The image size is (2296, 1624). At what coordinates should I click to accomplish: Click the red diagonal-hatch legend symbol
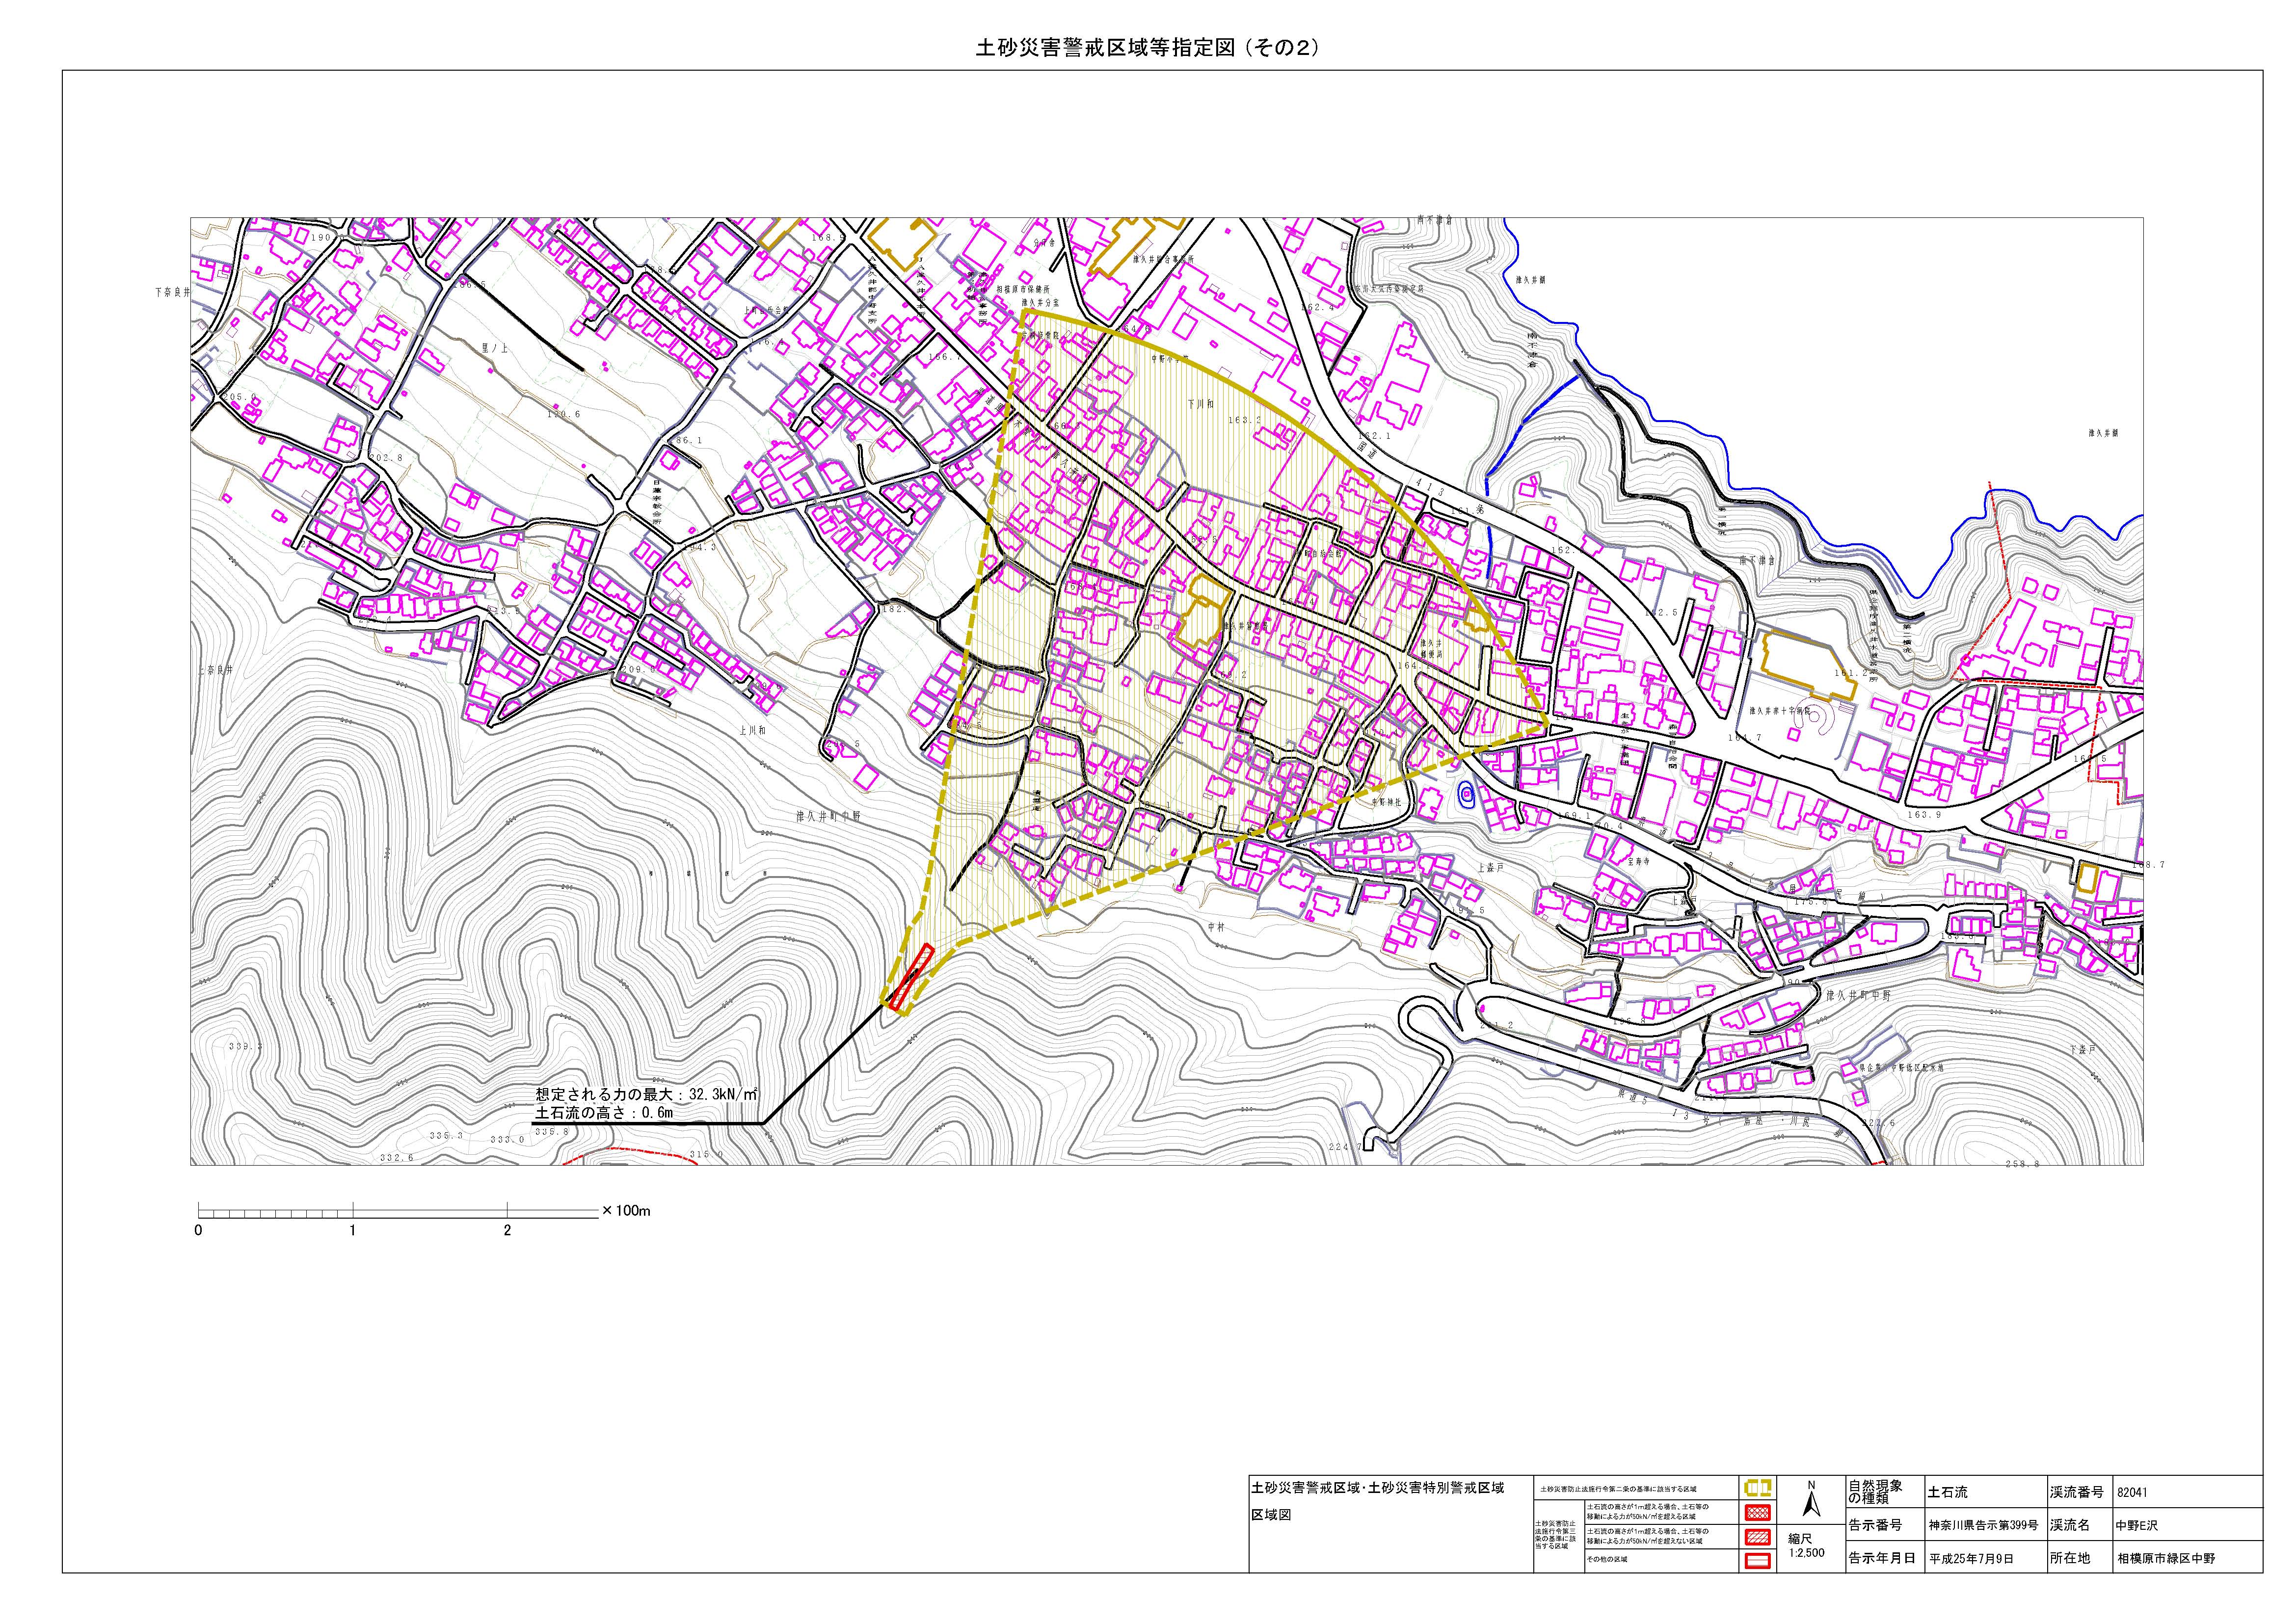pyautogui.click(x=1758, y=1536)
